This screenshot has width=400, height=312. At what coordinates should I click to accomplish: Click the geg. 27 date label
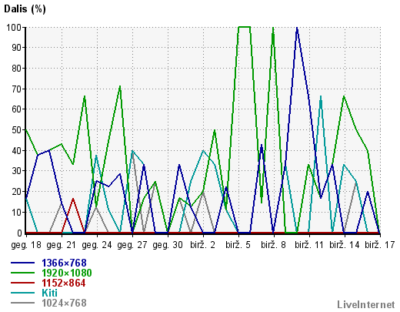[x=132, y=245]
